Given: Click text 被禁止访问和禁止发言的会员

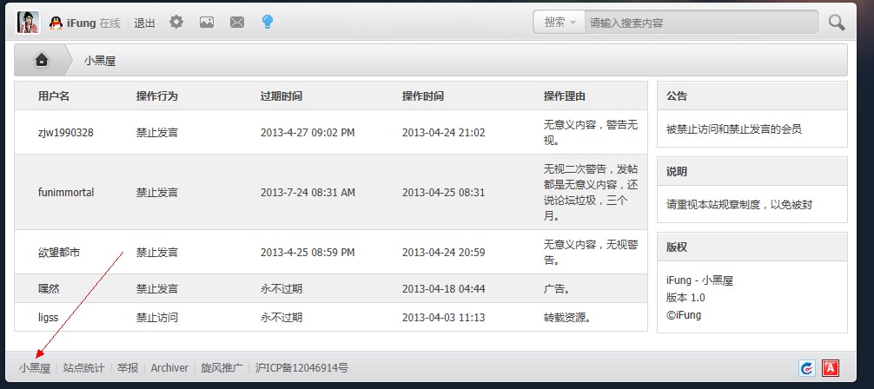Looking at the screenshot, I should [734, 129].
